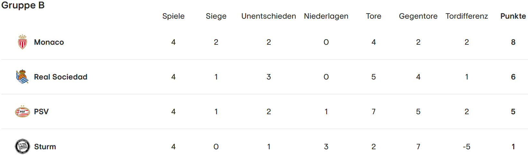Click PSV's goals scored value 7

[374, 112]
